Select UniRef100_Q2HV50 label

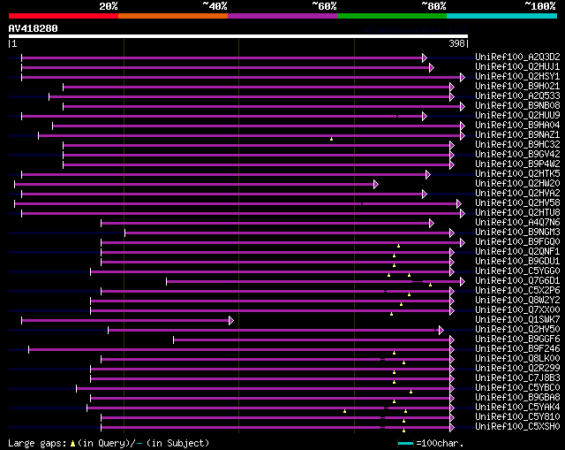(517, 330)
